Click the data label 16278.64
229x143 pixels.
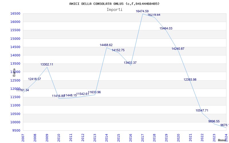click(x=154, y=15)
